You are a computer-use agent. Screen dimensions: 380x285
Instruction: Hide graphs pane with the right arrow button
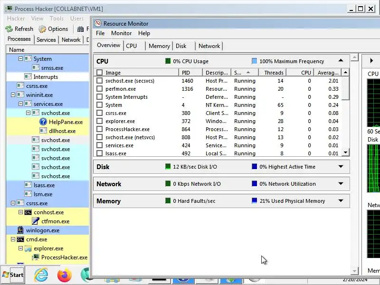pyautogui.click(x=371, y=61)
